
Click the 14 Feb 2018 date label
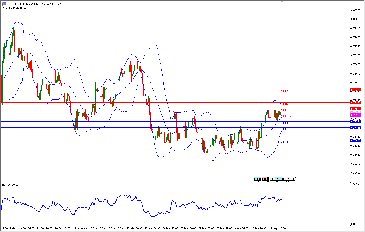[9, 228]
